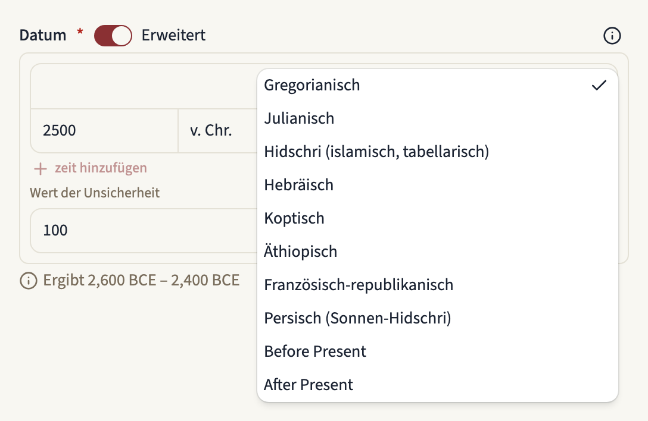The width and height of the screenshot is (648, 421).
Task: Click the year field containing 2500
Action: coord(105,131)
